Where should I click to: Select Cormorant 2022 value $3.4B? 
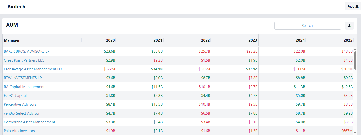click(x=206, y=122)
